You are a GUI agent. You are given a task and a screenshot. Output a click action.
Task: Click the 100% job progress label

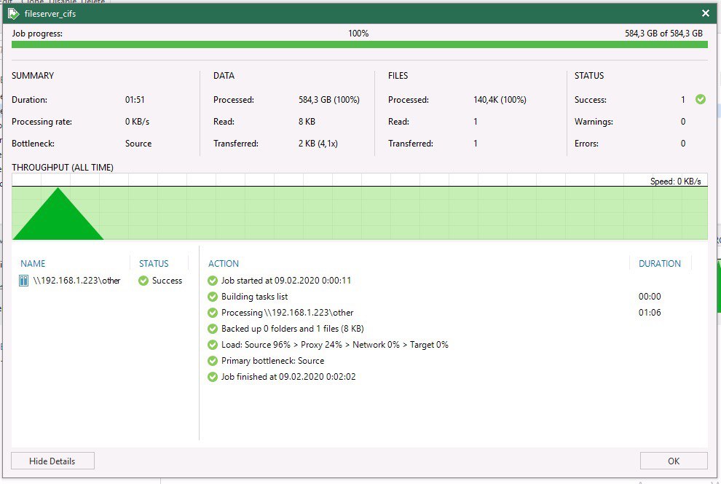(x=358, y=34)
